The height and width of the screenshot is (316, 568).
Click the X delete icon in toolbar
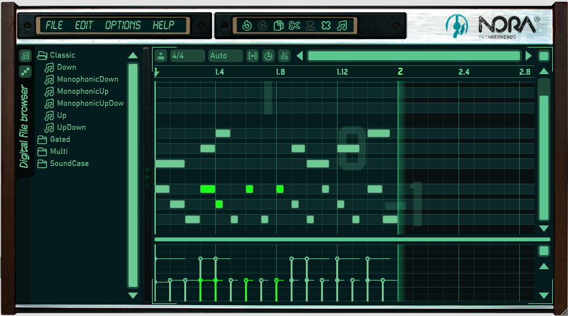pyautogui.click(x=325, y=26)
